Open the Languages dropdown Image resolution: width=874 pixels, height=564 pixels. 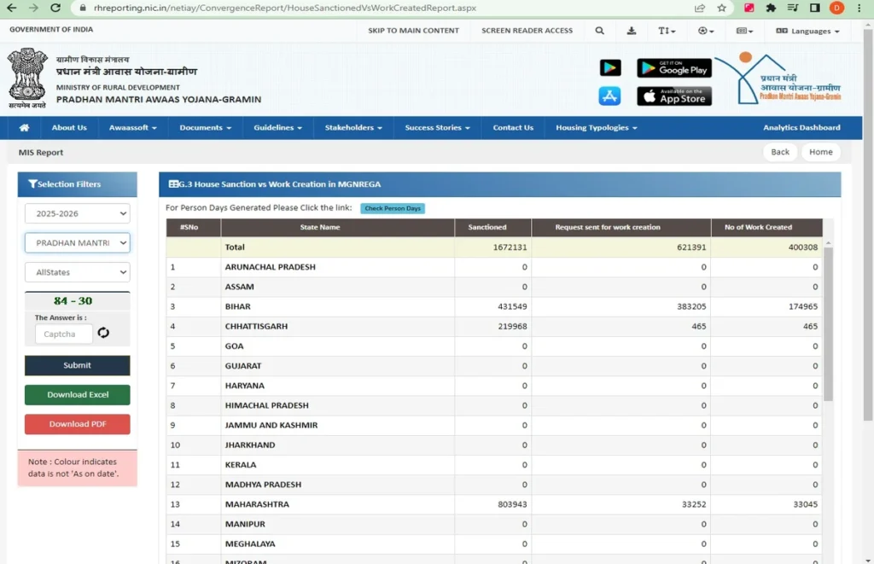coord(807,31)
